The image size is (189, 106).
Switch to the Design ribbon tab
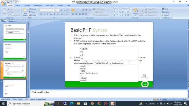pos(27,5)
